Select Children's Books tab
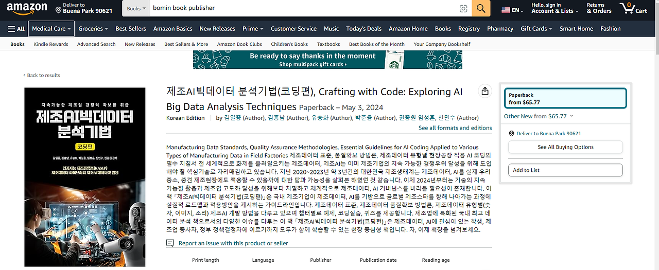Screen dimensions: 659x270 289,44
